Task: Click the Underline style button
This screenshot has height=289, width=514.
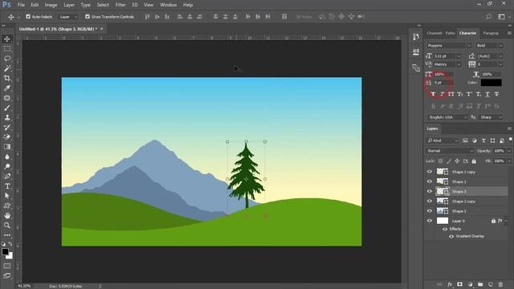Action: (487, 95)
